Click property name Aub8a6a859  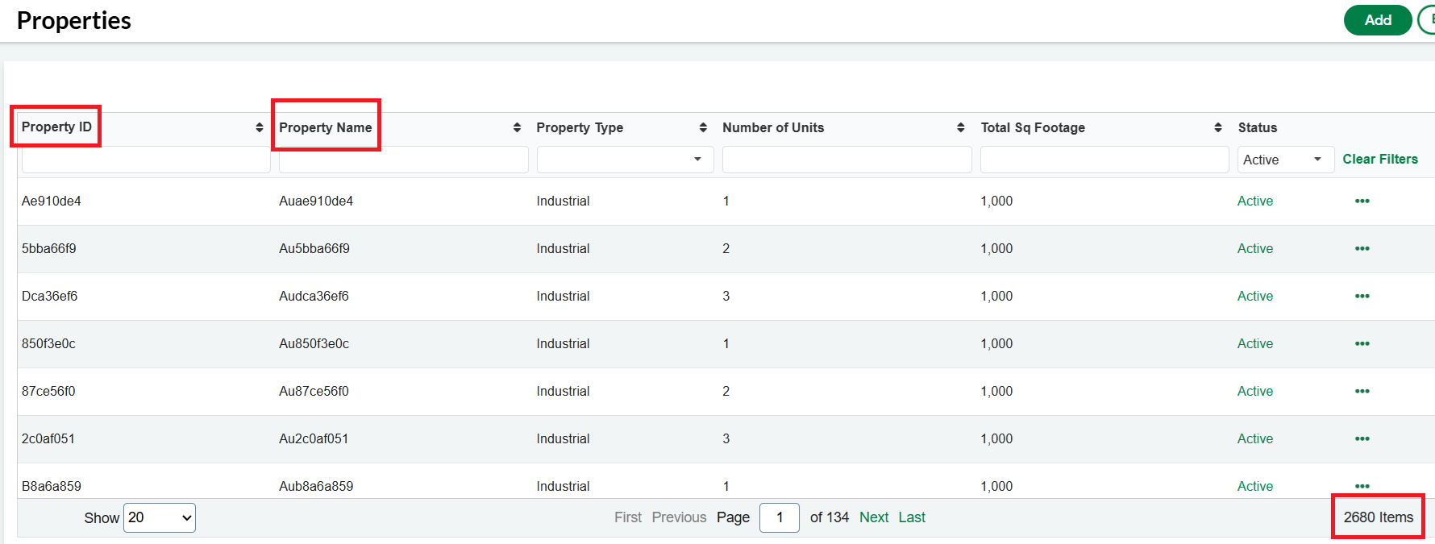(x=316, y=486)
